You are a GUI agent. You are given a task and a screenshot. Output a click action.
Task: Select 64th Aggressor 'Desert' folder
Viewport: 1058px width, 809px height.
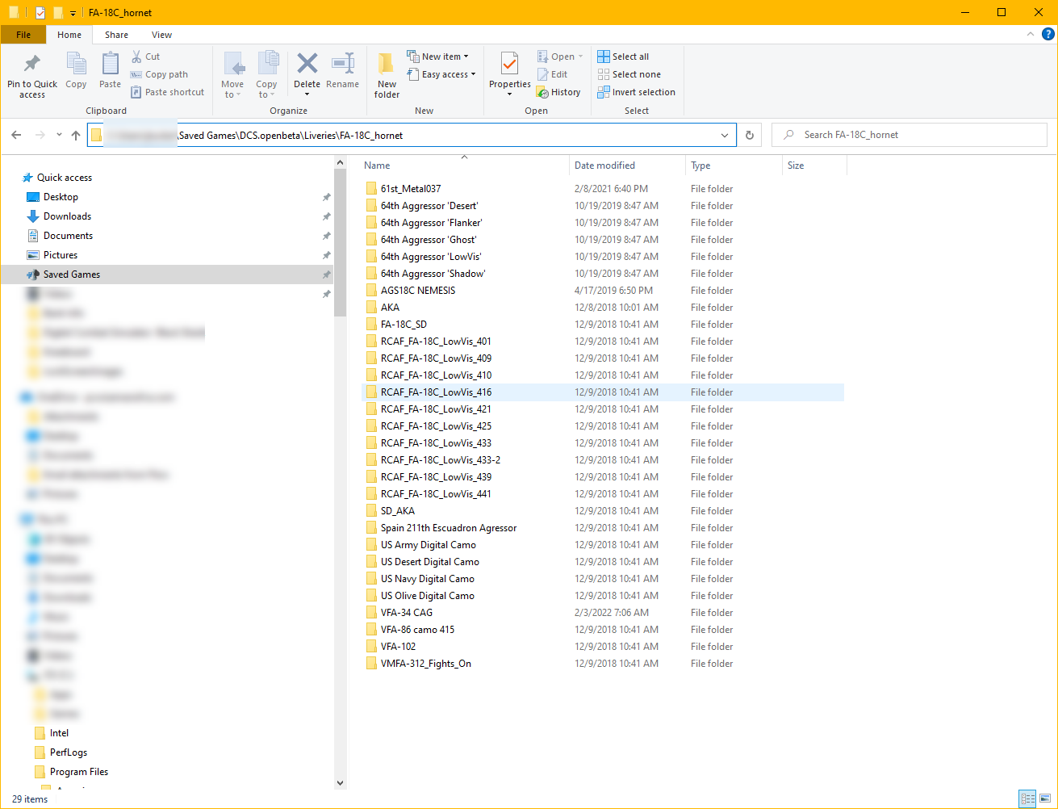tap(429, 206)
